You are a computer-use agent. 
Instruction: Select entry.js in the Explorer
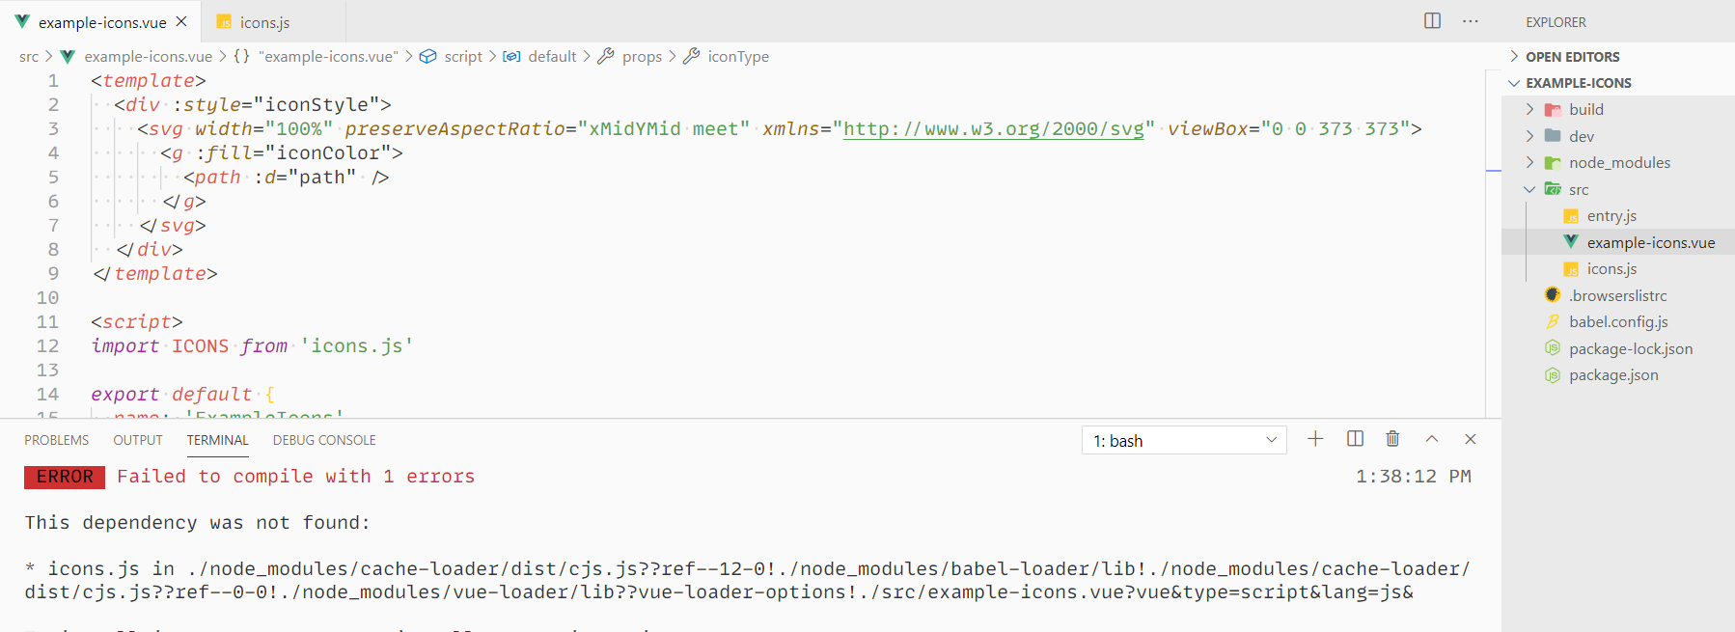pos(1611,215)
